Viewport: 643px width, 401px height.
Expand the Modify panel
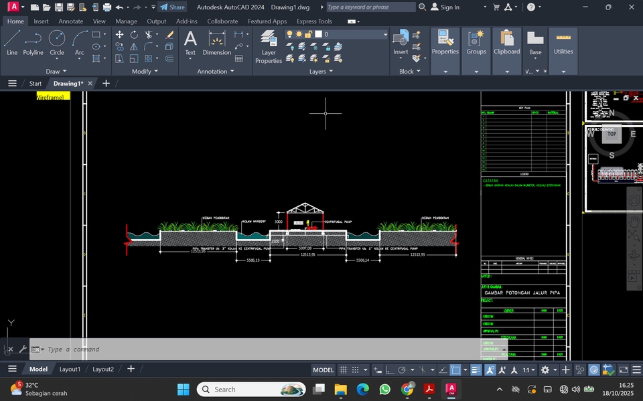pos(145,71)
